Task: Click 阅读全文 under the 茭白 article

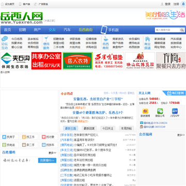Action: coord(80,107)
